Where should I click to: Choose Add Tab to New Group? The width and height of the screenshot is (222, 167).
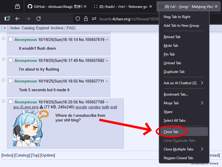[x=184, y=26]
